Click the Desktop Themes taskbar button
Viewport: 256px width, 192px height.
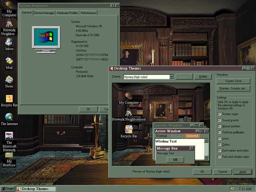tap(35, 188)
